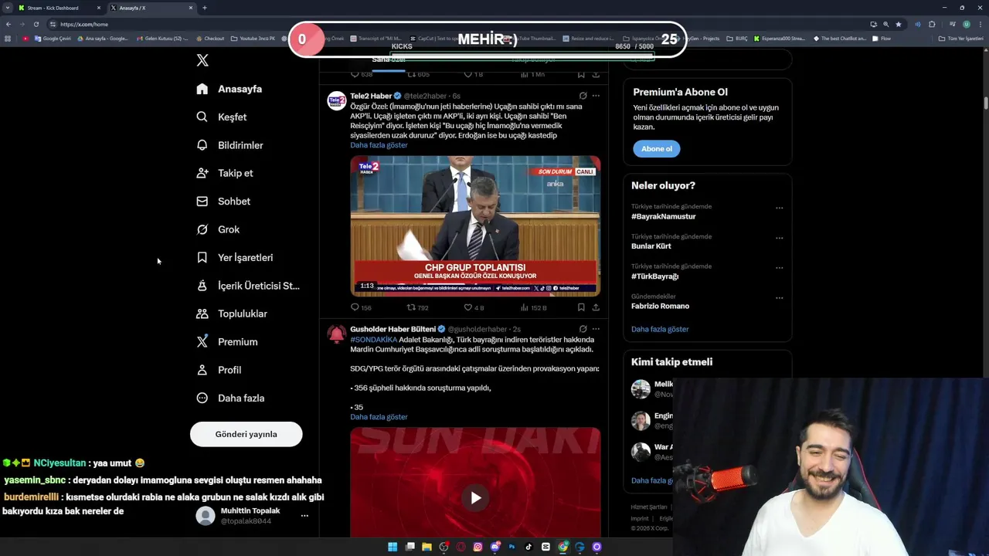Share the Tele2 Haber post
989x556 pixels.
[x=596, y=307]
